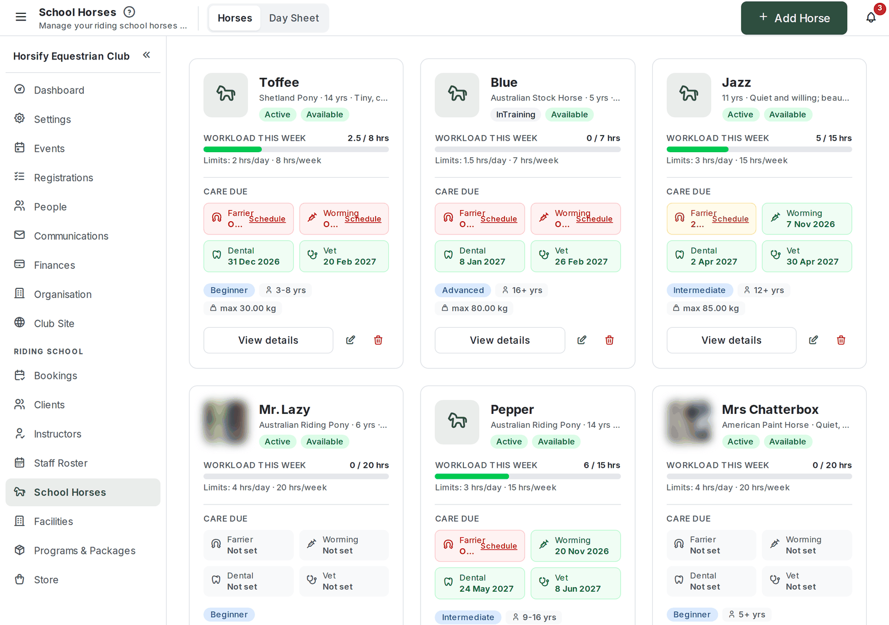889x625 pixels.
Task: Click Toffee's horse avatar icon
Action: point(226,95)
